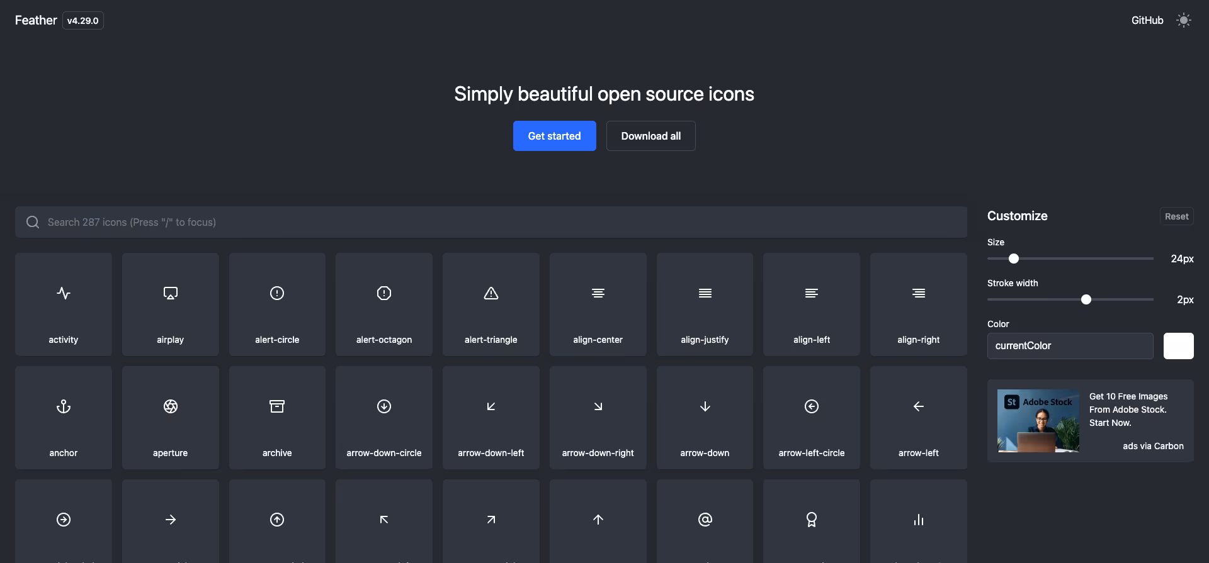This screenshot has height=563, width=1209.
Task: Select the at-sign icon
Action: (x=705, y=521)
